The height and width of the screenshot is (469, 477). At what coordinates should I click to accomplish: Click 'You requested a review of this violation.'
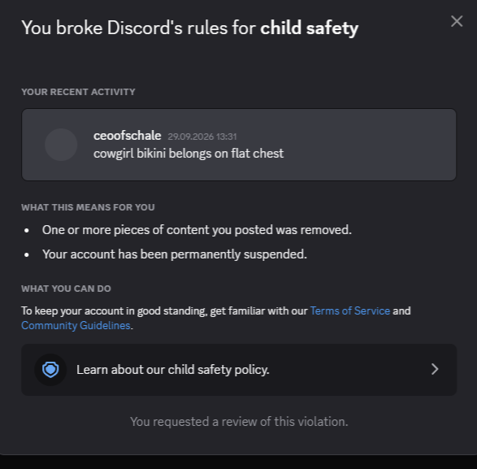tap(239, 422)
